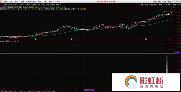Switch to the 分时 intraday view
This screenshot has height=92, width=181.
5,5
